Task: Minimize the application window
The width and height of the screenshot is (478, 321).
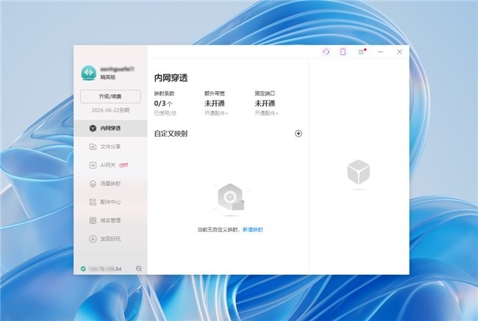Action: [381, 52]
